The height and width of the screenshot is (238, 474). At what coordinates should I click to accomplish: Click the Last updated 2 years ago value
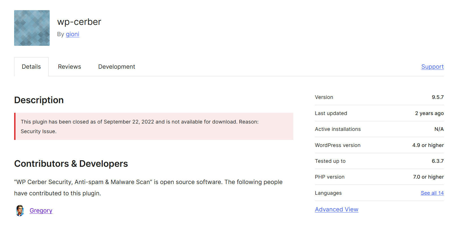tap(429, 113)
